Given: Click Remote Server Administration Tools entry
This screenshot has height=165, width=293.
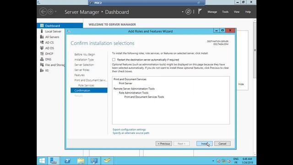Looking at the screenshot, I should click(x=134, y=89).
